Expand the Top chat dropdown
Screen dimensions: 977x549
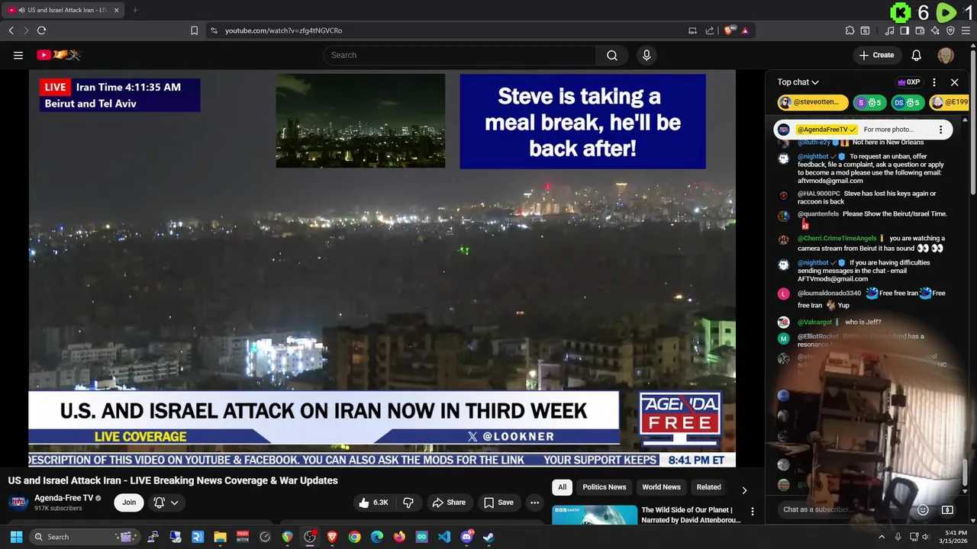(x=798, y=82)
